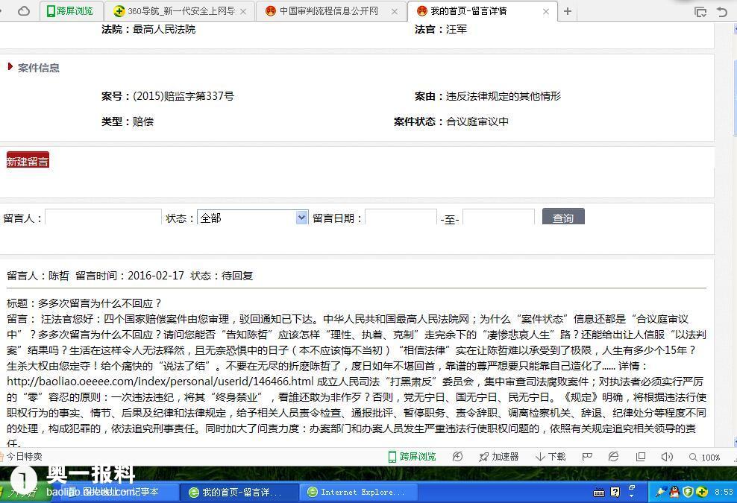Viewport: 737px width, 503px height.
Task: Click the flag report icon in the status bar
Action: tap(587, 457)
